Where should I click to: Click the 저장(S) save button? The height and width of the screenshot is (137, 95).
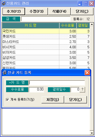tap(53, 100)
